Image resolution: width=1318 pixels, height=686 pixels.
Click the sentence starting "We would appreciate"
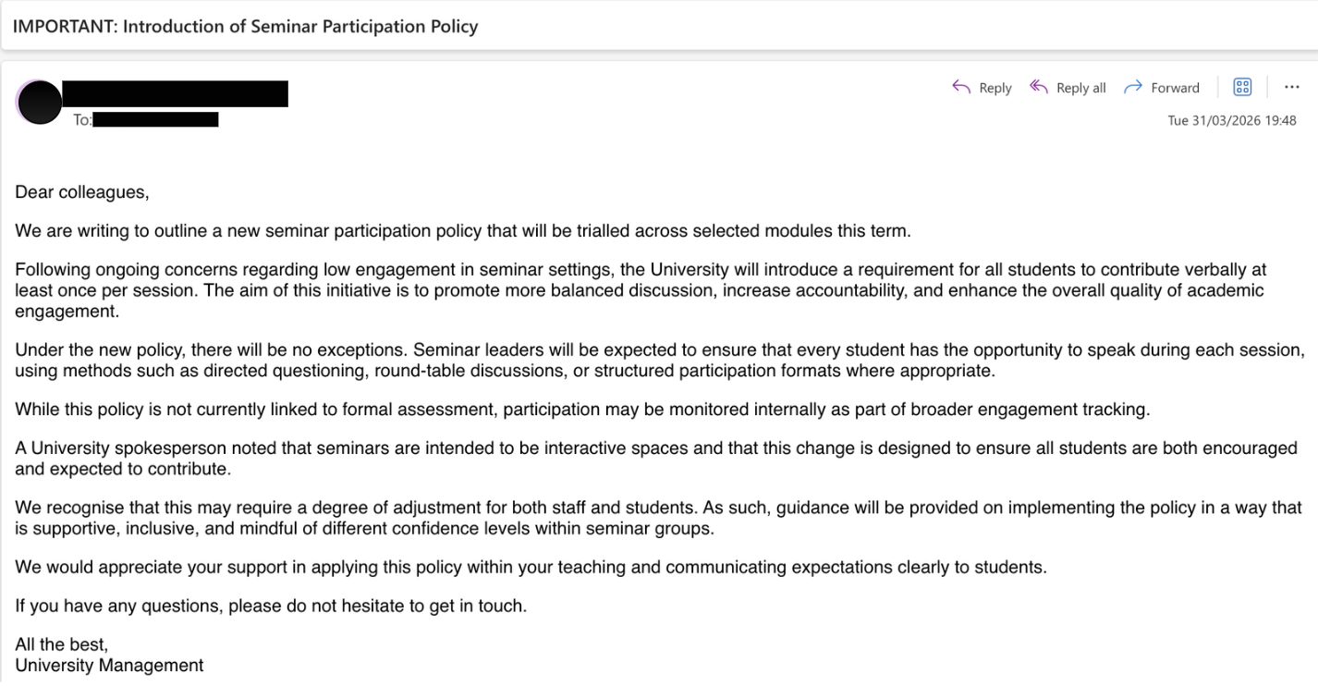click(x=531, y=568)
